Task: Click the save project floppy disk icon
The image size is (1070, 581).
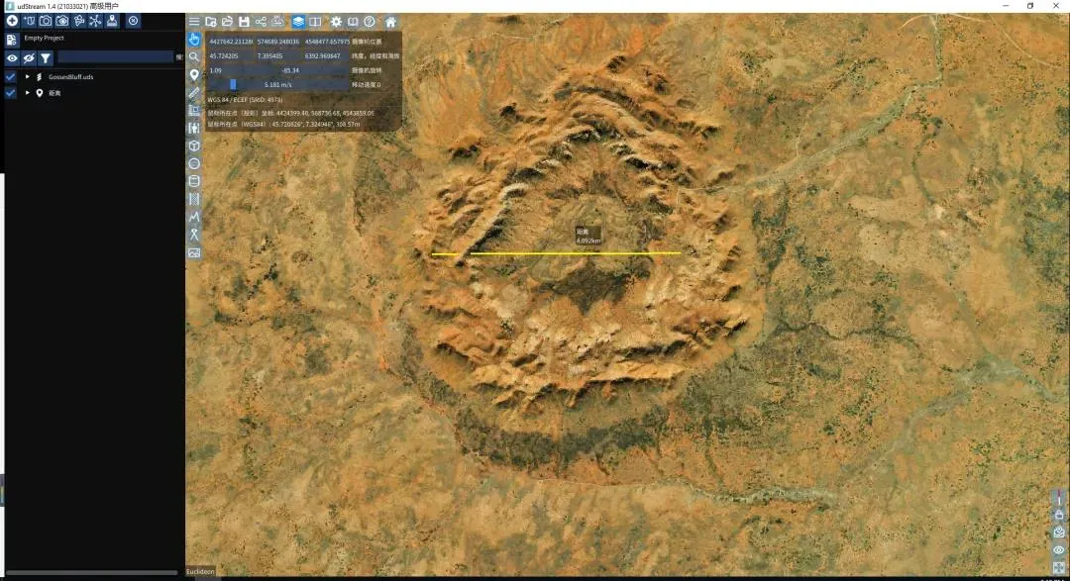Action: click(x=244, y=22)
